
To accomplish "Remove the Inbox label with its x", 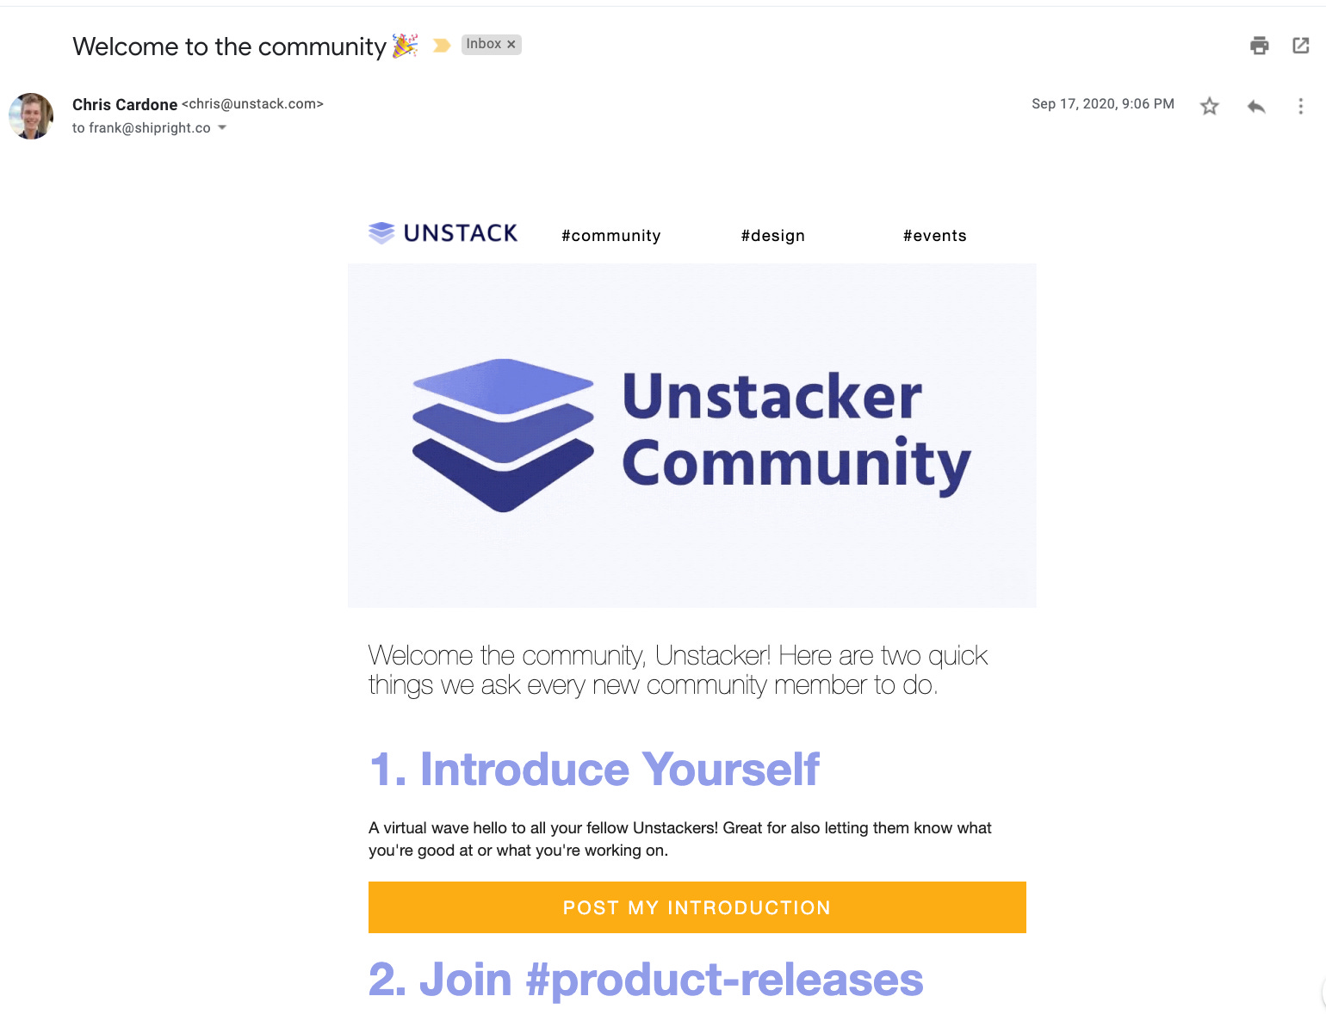I will click(x=511, y=45).
